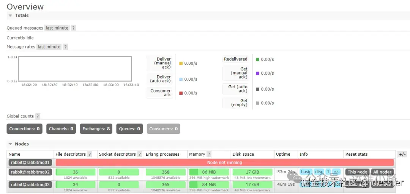
Task: Click Erlang processes bar showing 368
Action: 166,172
